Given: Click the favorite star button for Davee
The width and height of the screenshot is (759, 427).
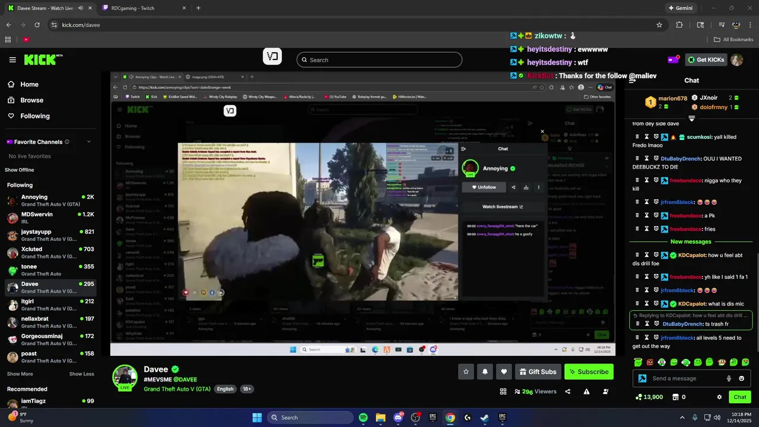Looking at the screenshot, I should point(466,372).
